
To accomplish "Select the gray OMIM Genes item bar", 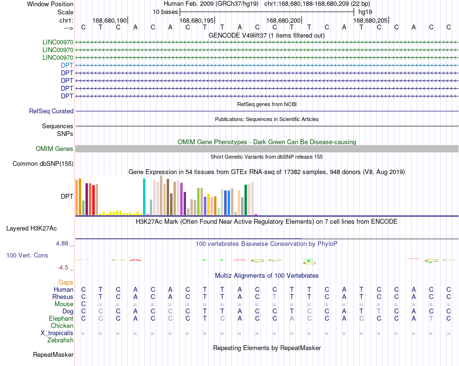I will tap(267, 149).
